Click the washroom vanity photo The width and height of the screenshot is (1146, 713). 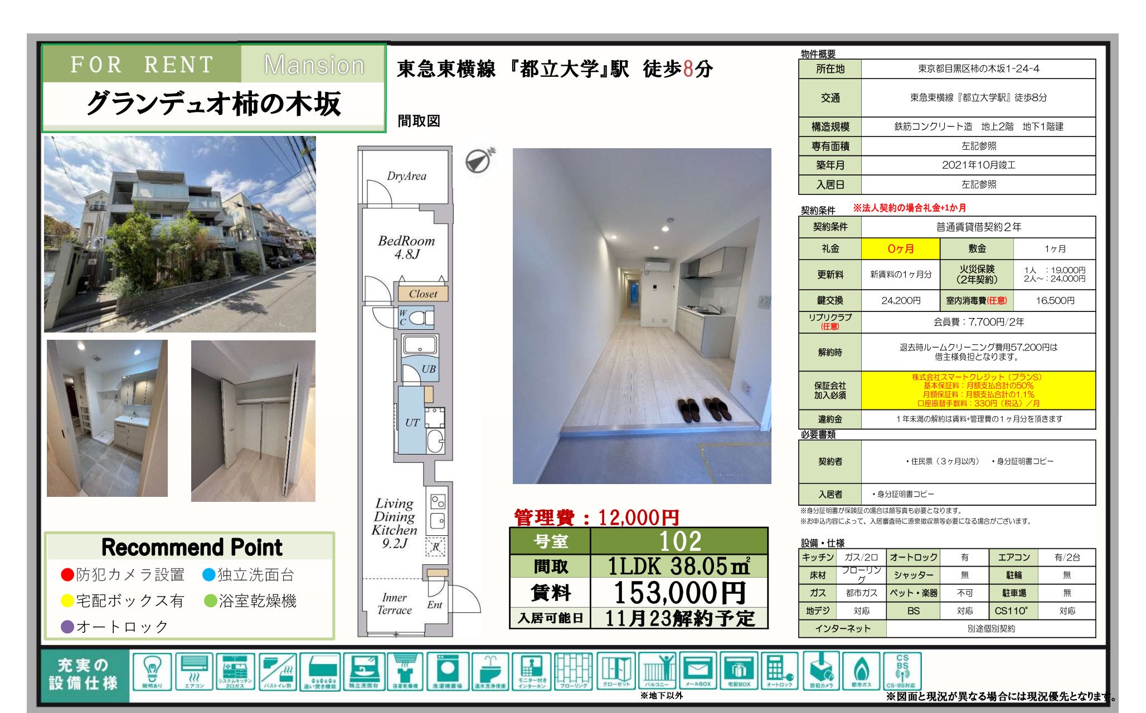coord(107,418)
